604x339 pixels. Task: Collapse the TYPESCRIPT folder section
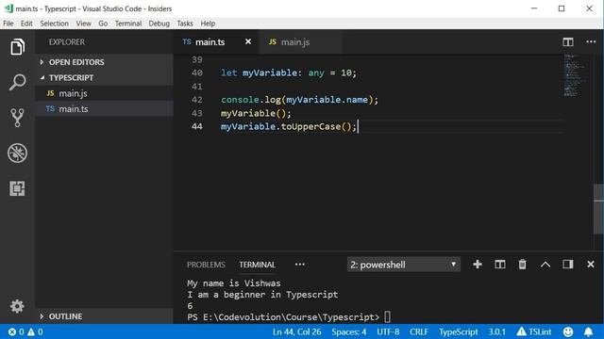click(x=105, y=77)
